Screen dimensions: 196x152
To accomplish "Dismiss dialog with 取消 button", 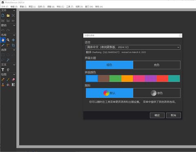I will pos(174,115).
